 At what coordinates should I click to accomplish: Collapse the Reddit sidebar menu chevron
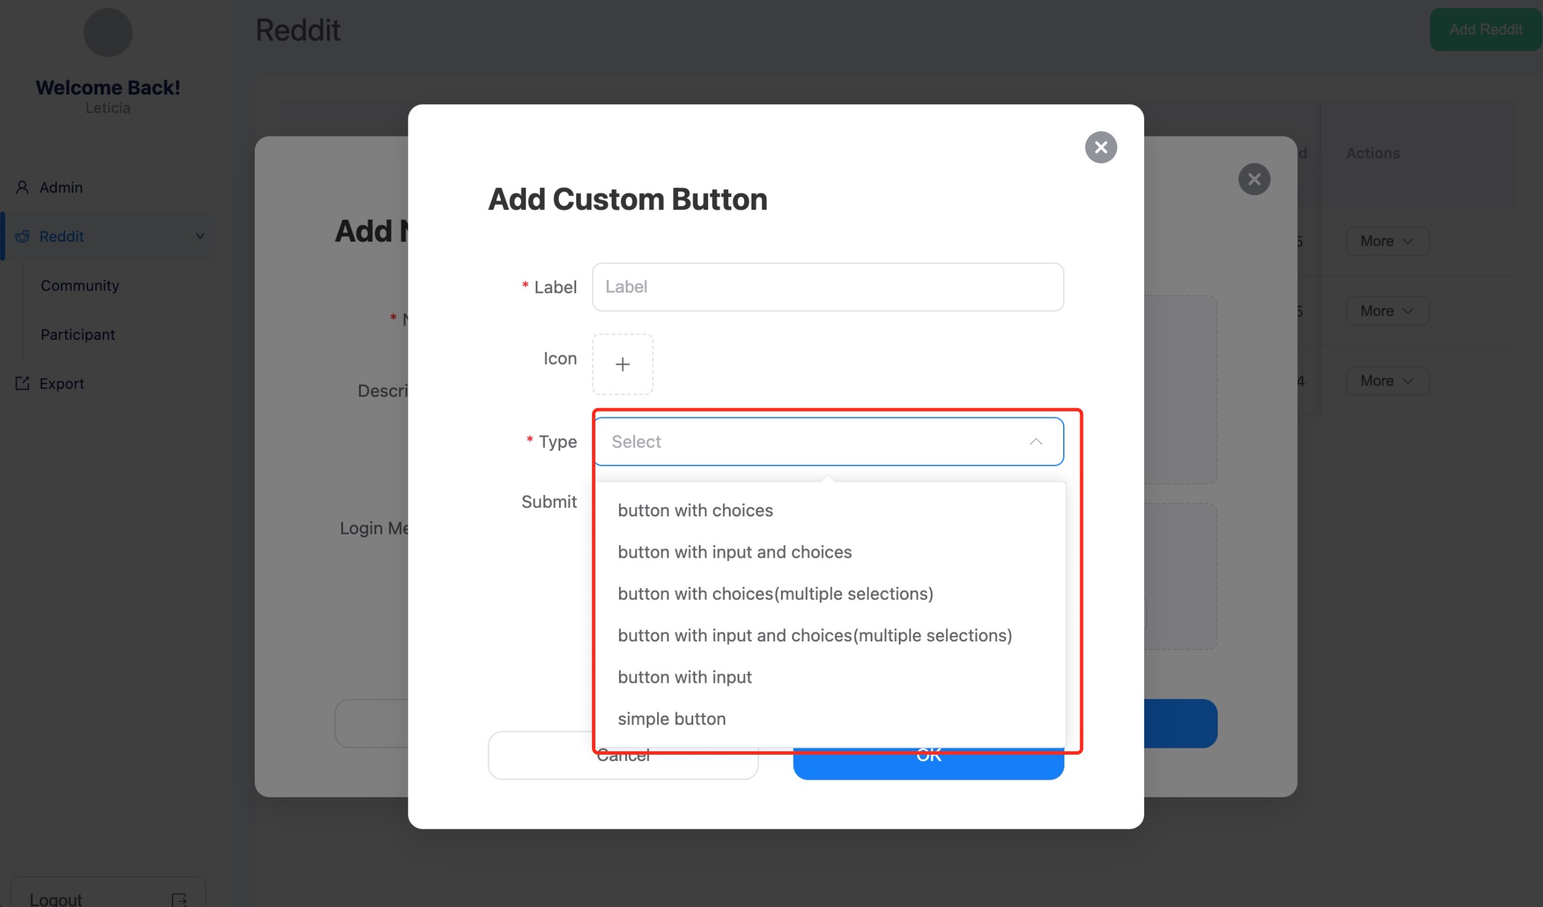coord(199,236)
